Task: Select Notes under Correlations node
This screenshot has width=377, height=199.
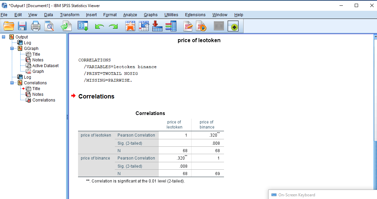Action: 38,94
